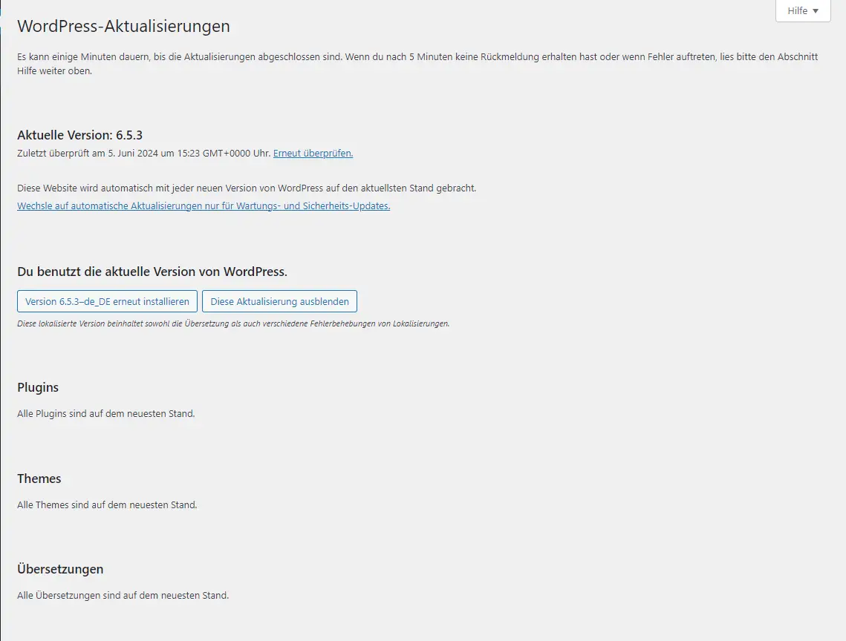Reinstall Version 6.5.3–de_DE
The image size is (846, 641).
click(x=108, y=301)
